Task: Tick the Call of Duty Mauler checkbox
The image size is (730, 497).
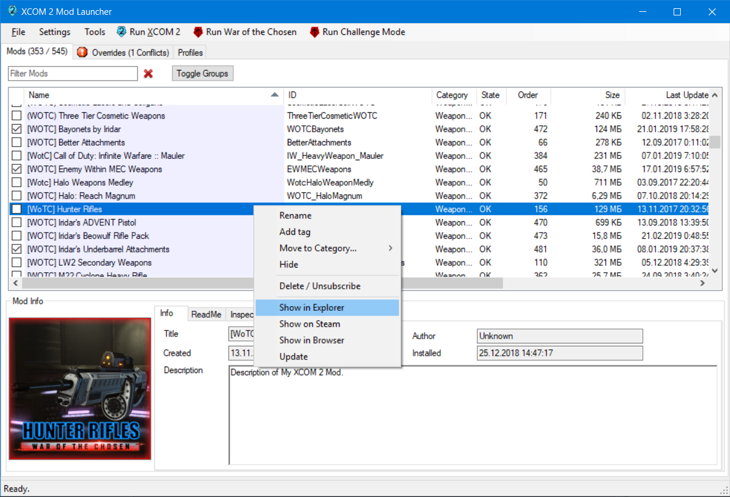Action: [x=17, y=156]
